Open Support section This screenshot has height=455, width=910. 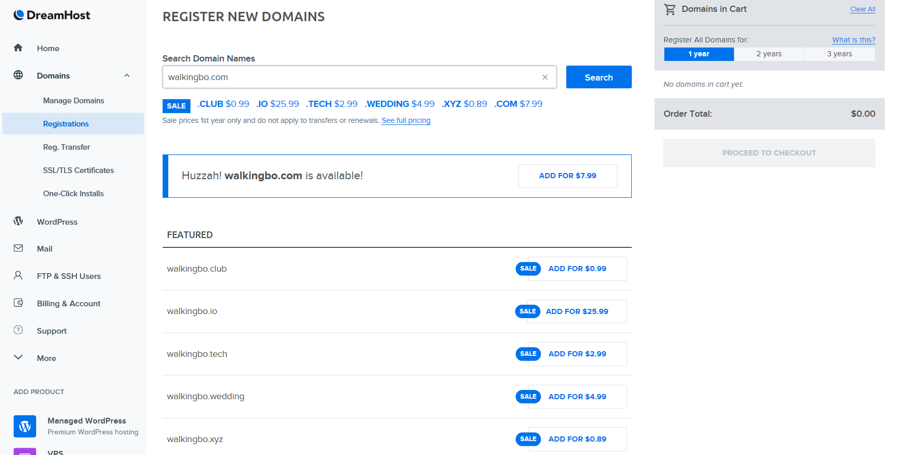(52, 331)
